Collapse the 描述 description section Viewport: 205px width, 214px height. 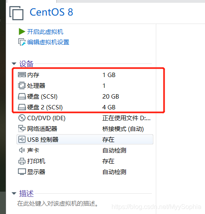14,193
